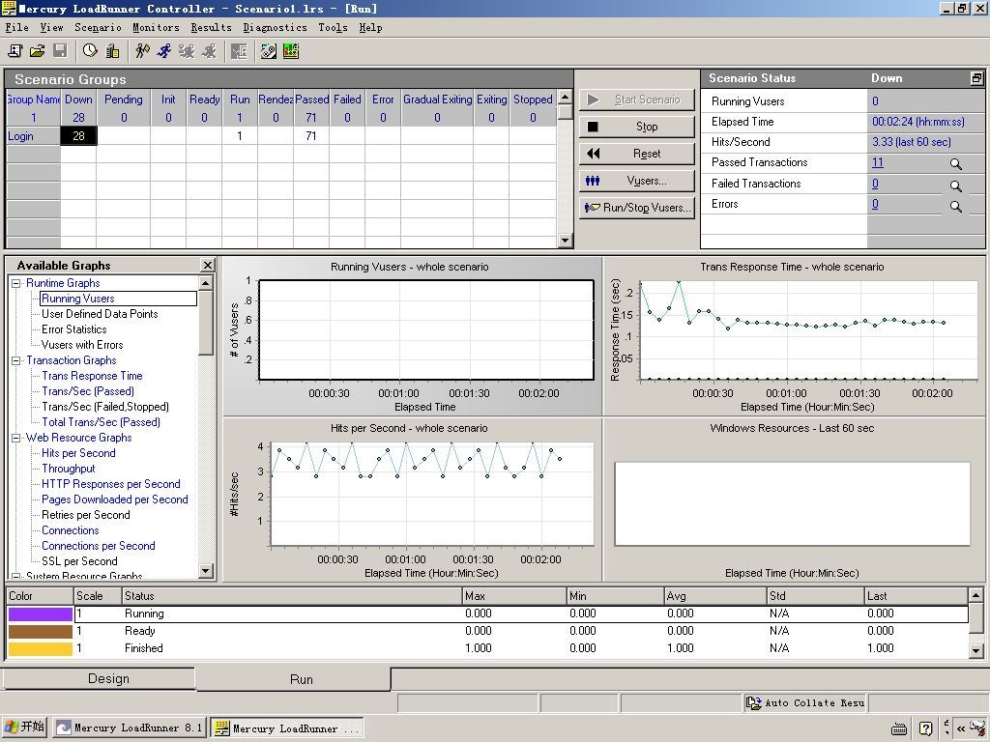990x742 pixels.
Task: Click the grayed Stop Vusers toolbar icon
Action: click(x=209, y=51)
